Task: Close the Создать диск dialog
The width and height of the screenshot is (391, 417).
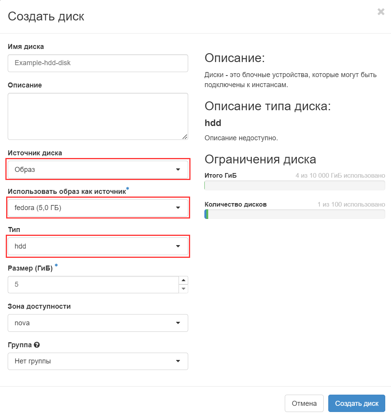Action: (381, 12)
